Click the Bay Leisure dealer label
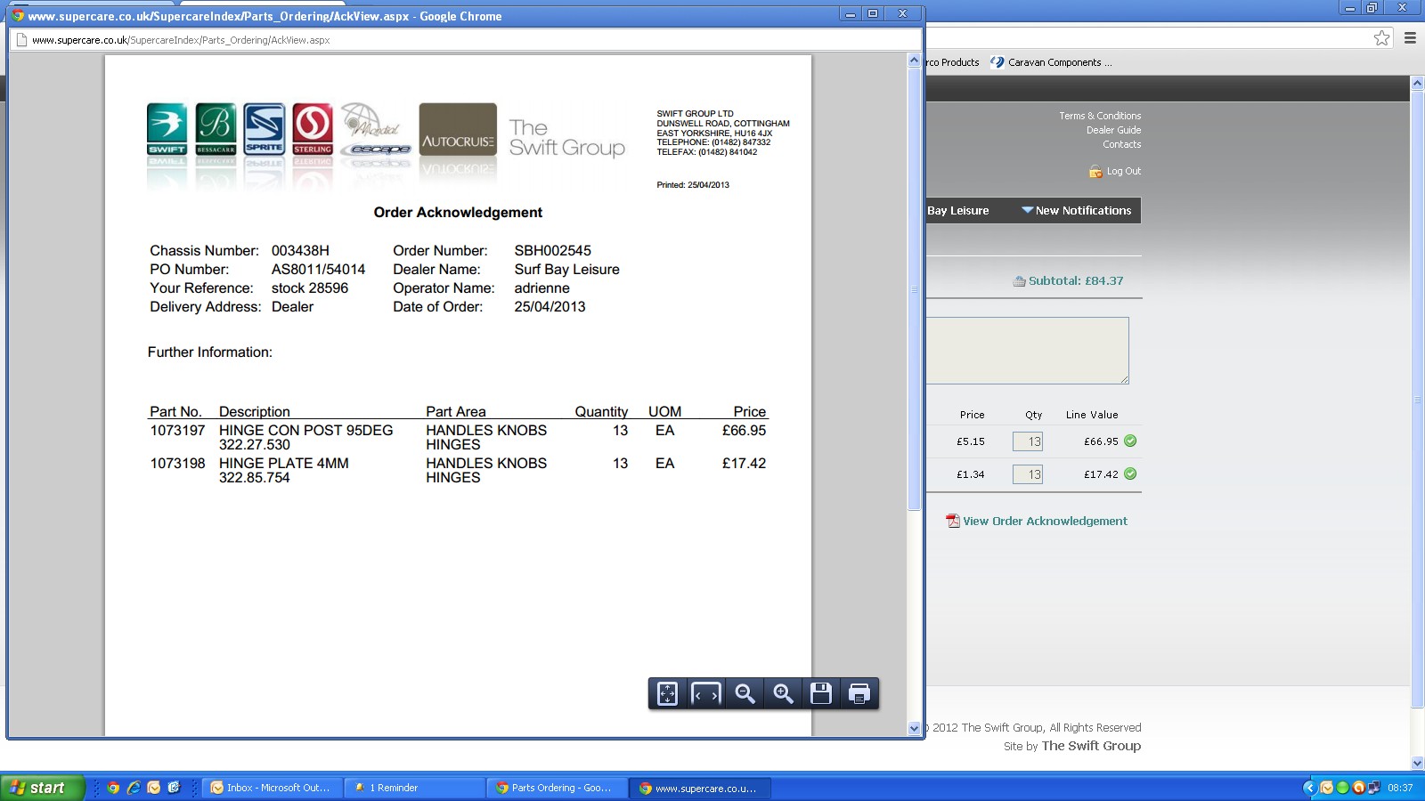Viewport: 1425px width, 801px height. (x=958, y=211)
